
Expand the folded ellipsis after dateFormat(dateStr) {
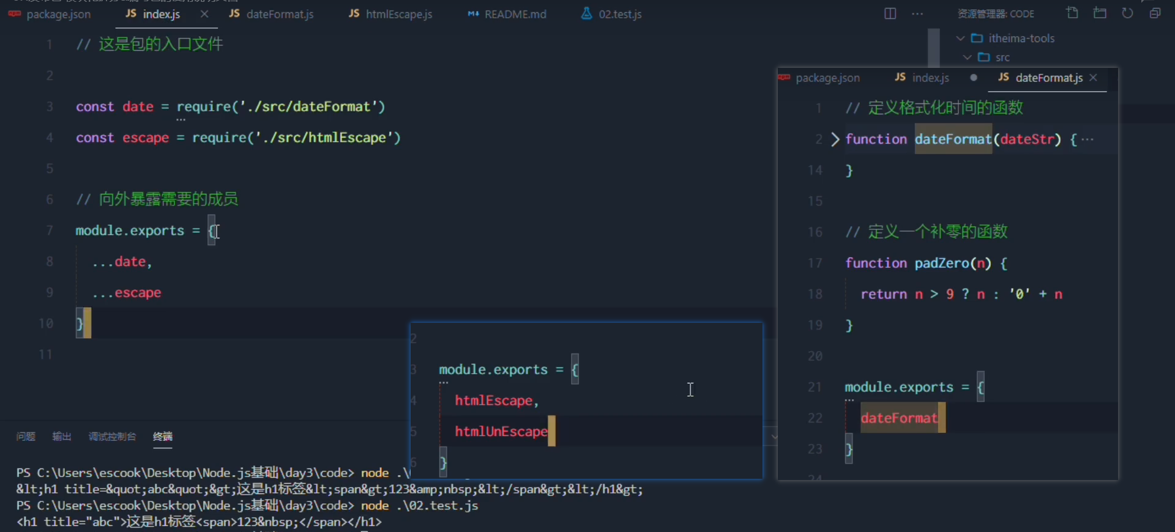tap(1087, 139)
